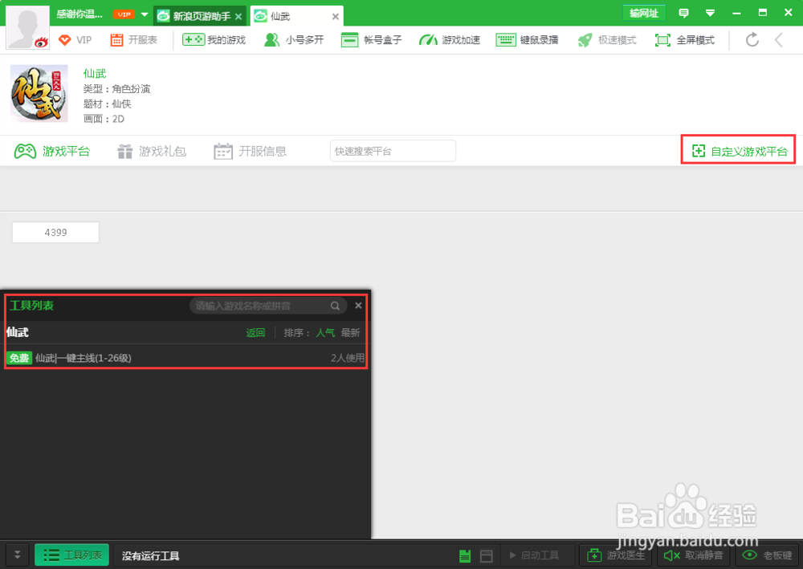Click the 感谢你温... username
The width and height of the screenshot is (803, 569).
[79, 14]
